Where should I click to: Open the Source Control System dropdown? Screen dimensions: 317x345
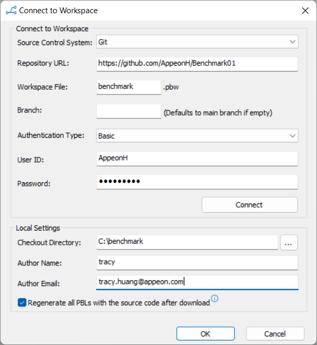tap(197, 41)
